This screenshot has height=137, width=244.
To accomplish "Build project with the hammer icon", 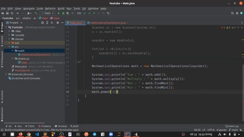I will click(x=36, y=13).
